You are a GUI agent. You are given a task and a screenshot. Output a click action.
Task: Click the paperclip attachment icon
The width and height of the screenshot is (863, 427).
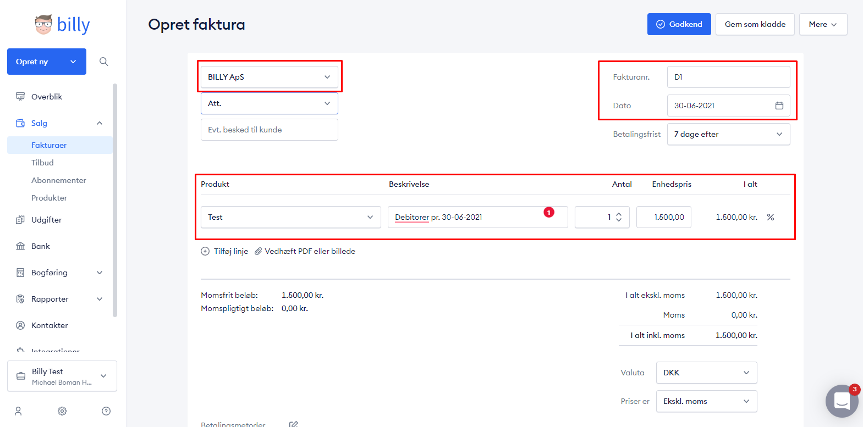(258, 251)
